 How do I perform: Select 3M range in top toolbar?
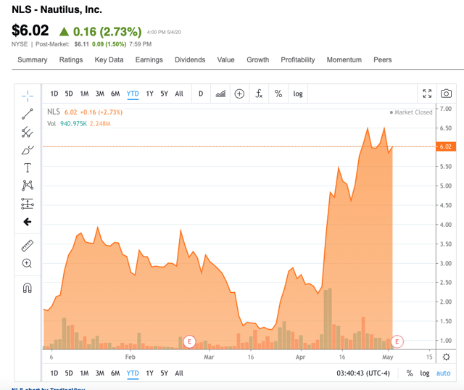click(100, 94)
